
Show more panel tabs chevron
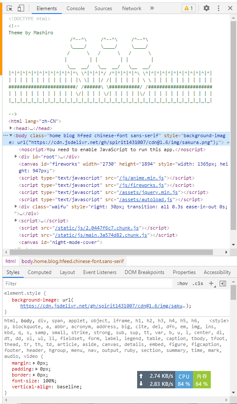(x=152, y=8)
